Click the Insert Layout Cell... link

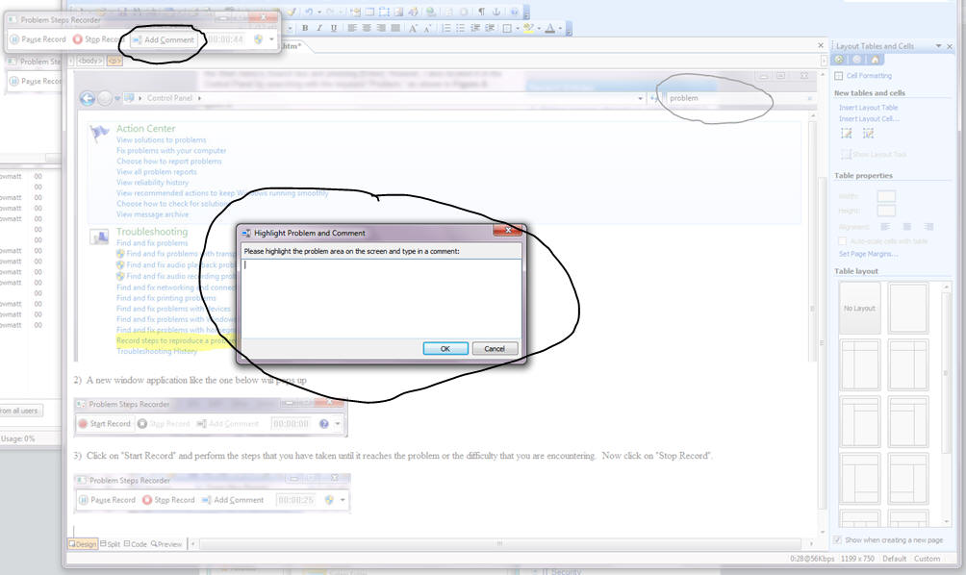pos(869,119)
